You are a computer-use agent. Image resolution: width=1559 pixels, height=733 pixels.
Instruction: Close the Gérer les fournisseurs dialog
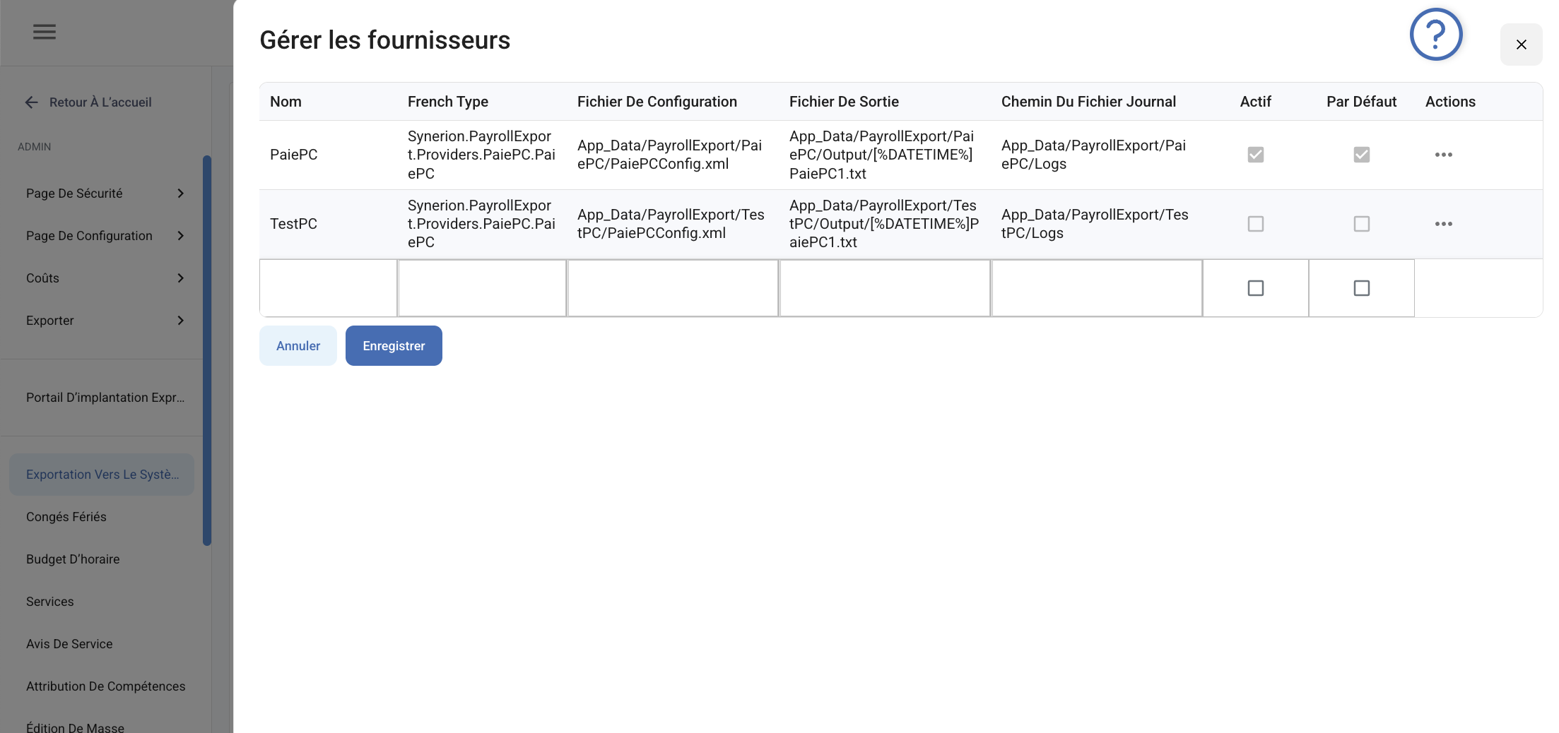coord(1521,44)
